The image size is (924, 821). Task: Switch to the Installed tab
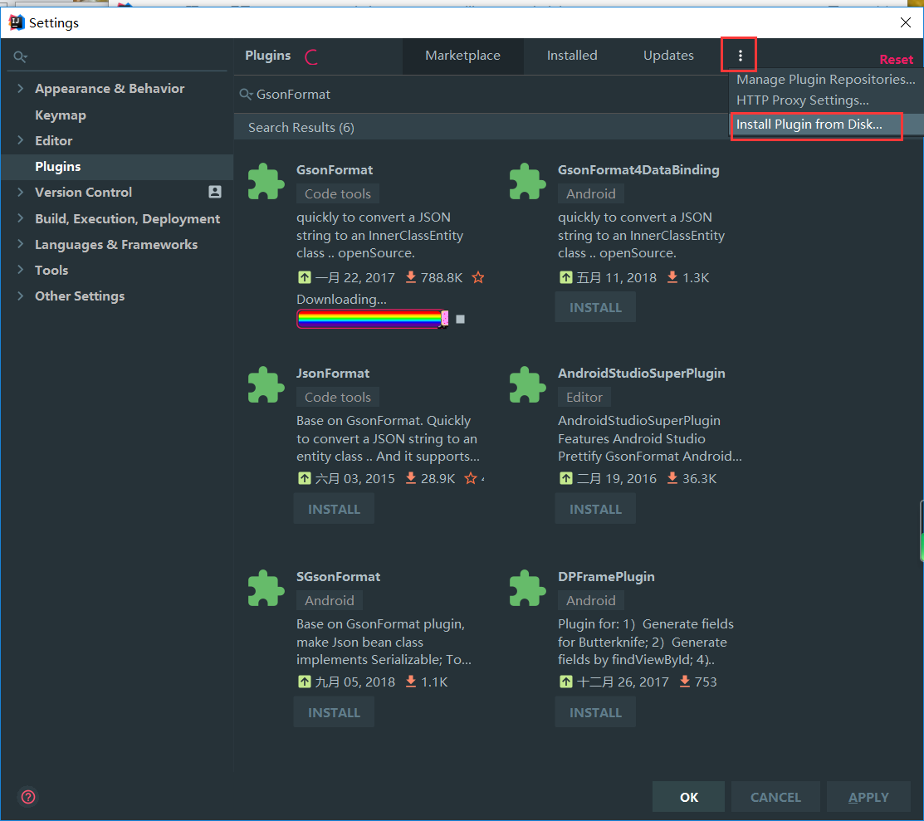572,56
